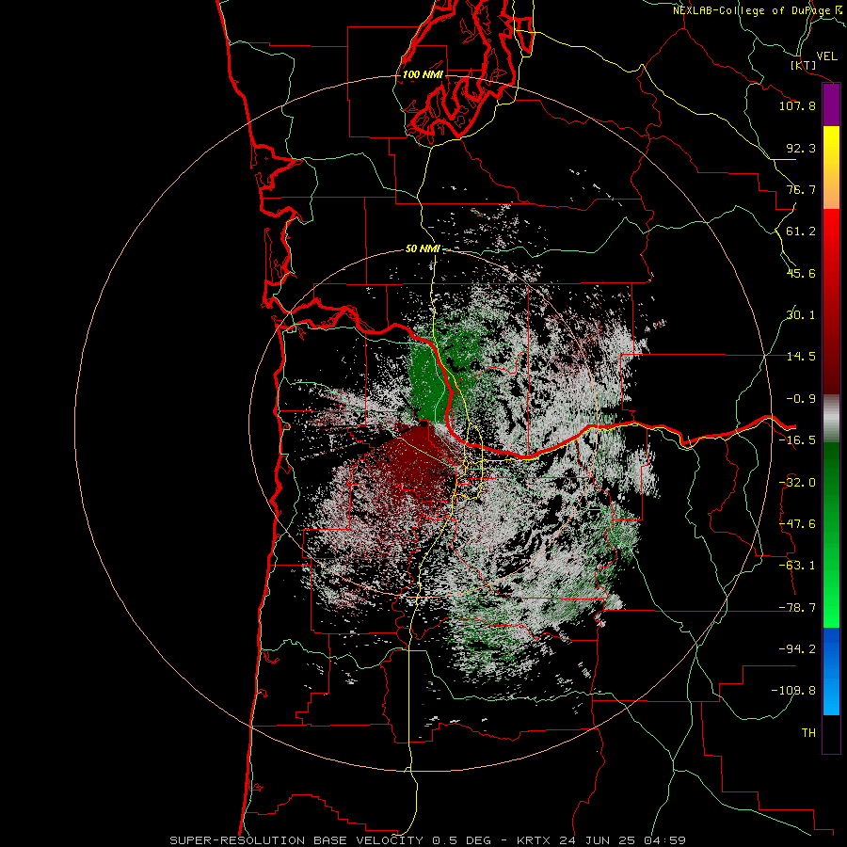Viewport: 847px width, 847px height.
Task: Click the 61.2 scale value
Action: point(801,232)
